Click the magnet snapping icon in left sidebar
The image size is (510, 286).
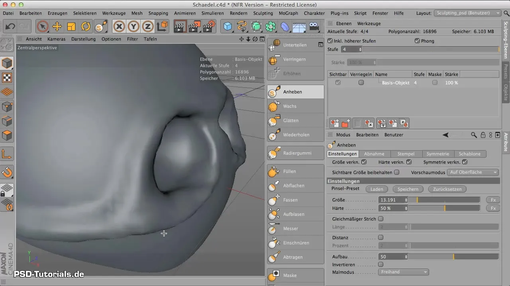(x=7, y=172)
